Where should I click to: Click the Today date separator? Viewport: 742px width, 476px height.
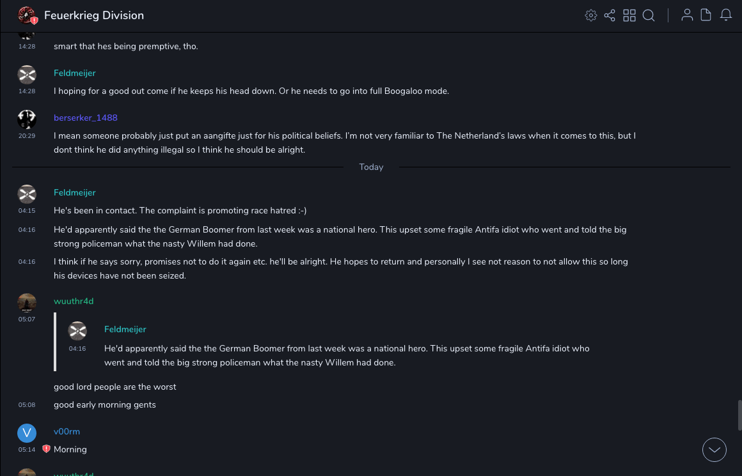[371, 167]
